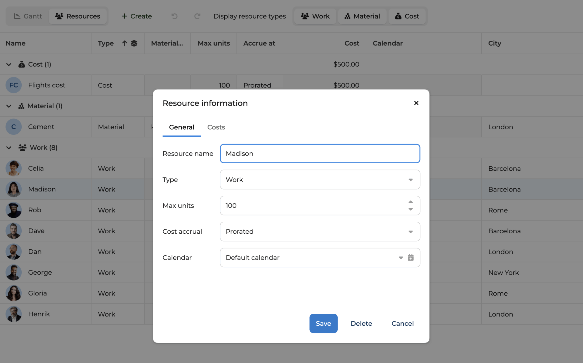This screenshot has height=363, width=583.
Task: Click the undo arrow icon
Action: (x=175, y=16)
